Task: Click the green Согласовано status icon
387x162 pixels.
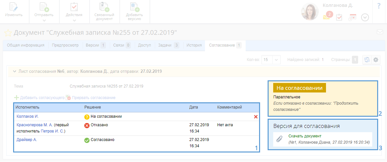Action: (87, 140)
